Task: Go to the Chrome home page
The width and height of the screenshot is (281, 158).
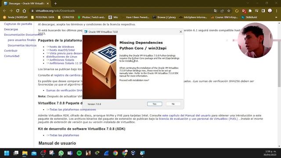Action: coord(24,11)
